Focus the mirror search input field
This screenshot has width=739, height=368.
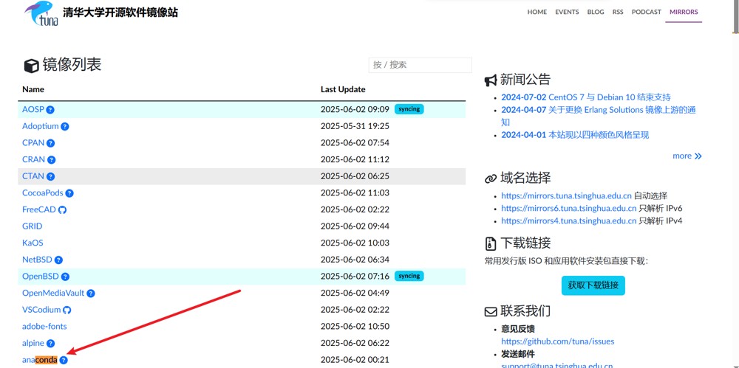[420, 65]
